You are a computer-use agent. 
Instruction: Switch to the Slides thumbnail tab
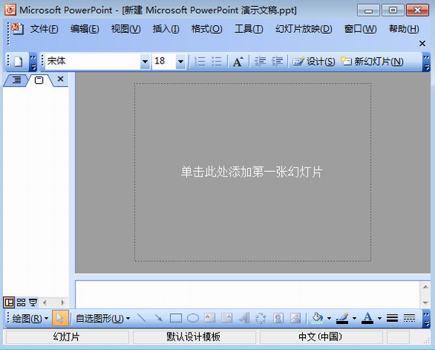[39, 80]
